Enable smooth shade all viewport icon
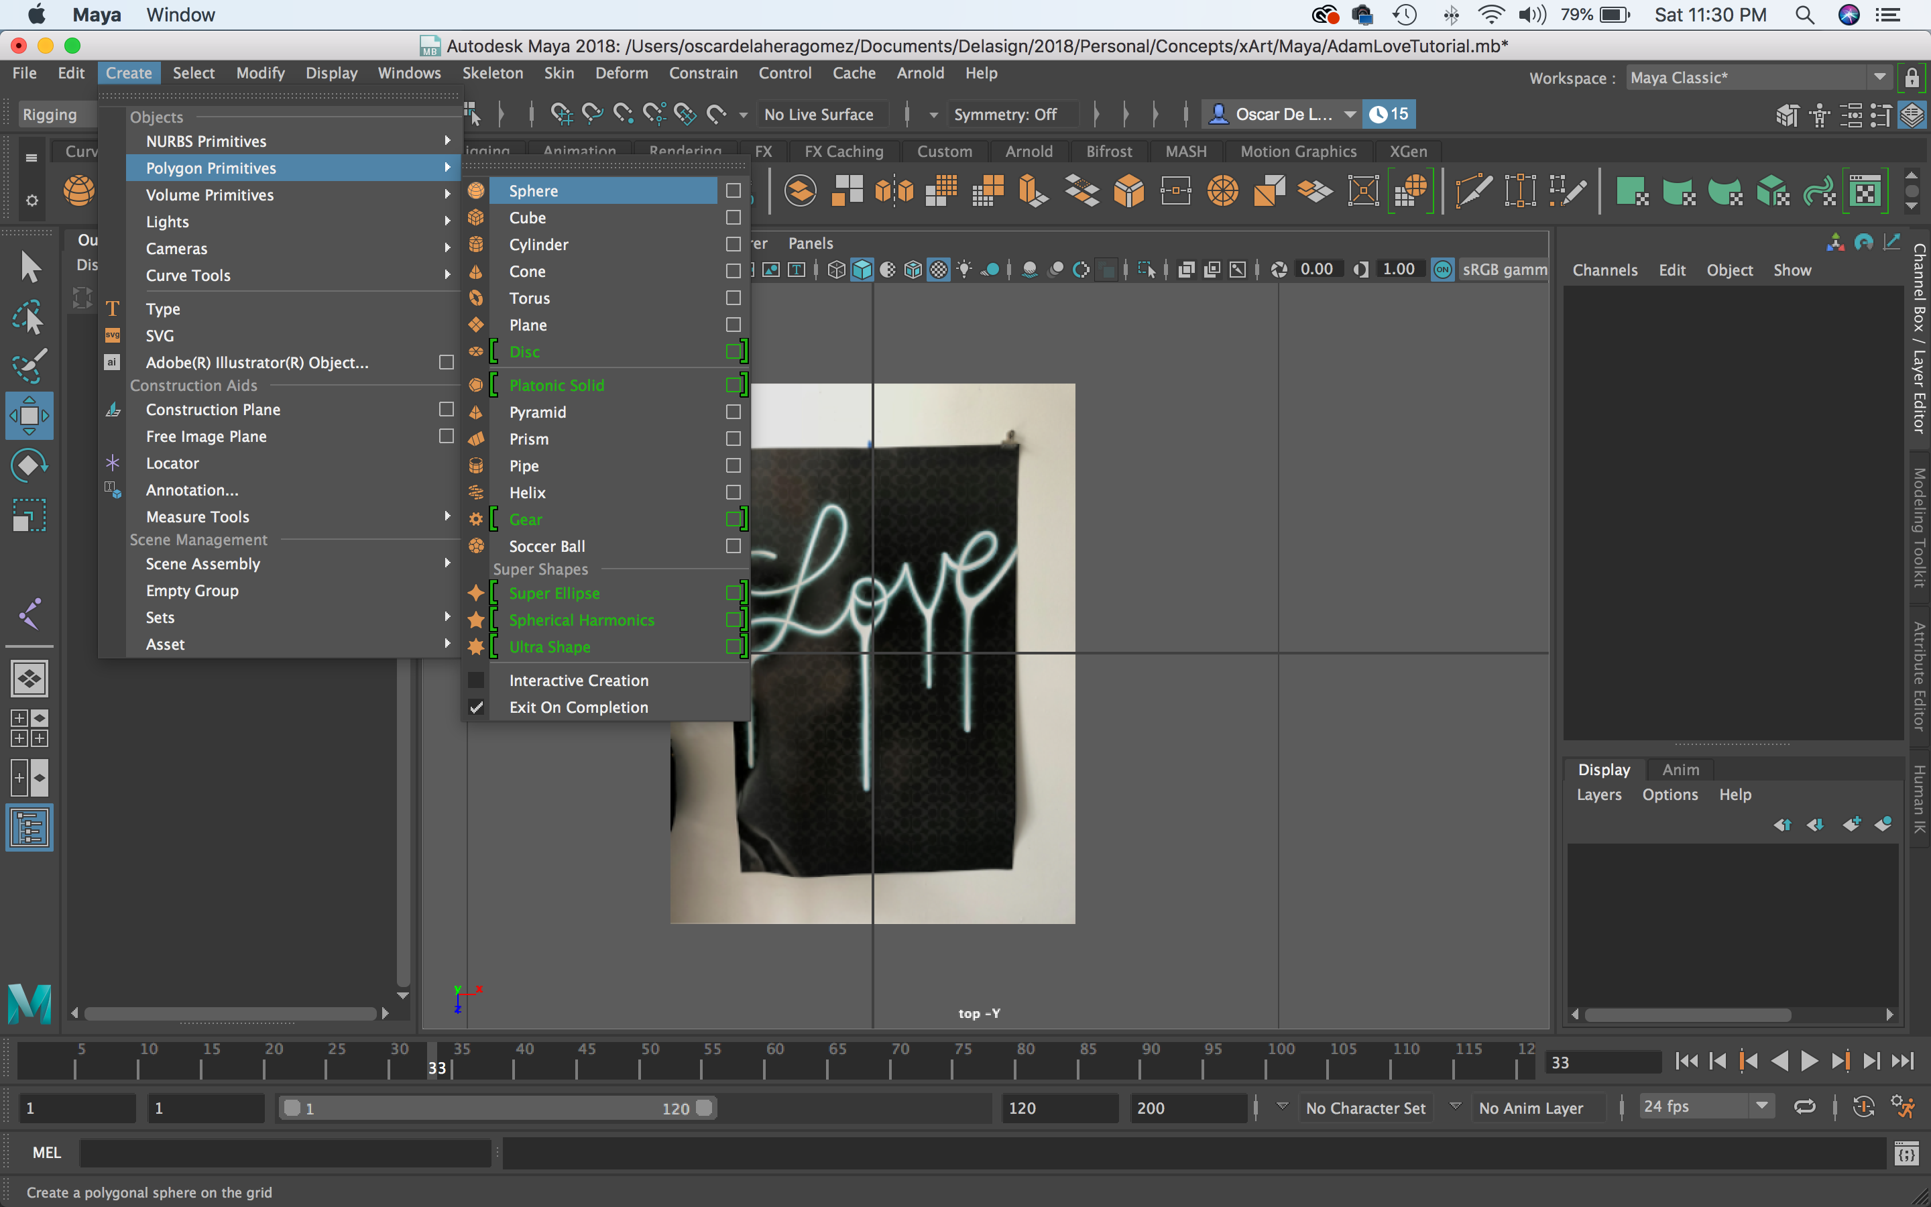Screen dimensions: 1931x1207 862,270
